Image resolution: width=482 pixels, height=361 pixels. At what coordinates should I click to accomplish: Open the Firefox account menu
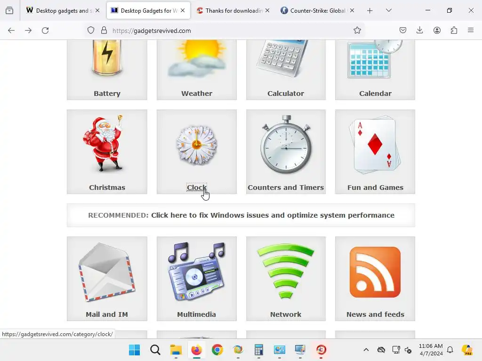click(x=437, y=31)
